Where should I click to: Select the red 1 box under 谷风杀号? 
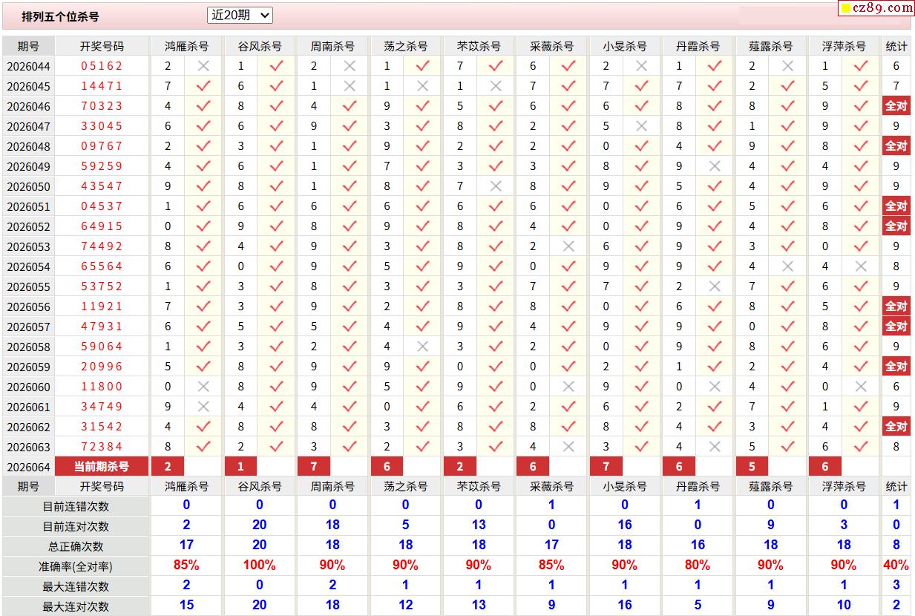click(x=241, y=467)
